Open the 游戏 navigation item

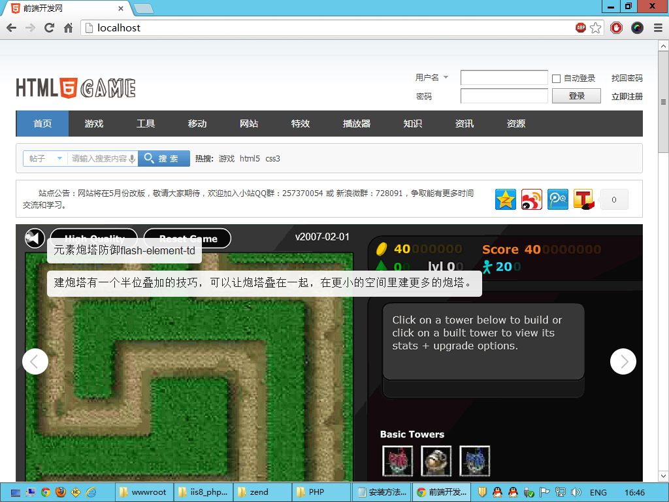94,124
